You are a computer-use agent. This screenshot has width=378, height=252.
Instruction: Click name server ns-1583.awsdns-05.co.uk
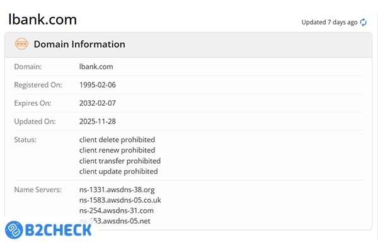(x=120, y=200)
